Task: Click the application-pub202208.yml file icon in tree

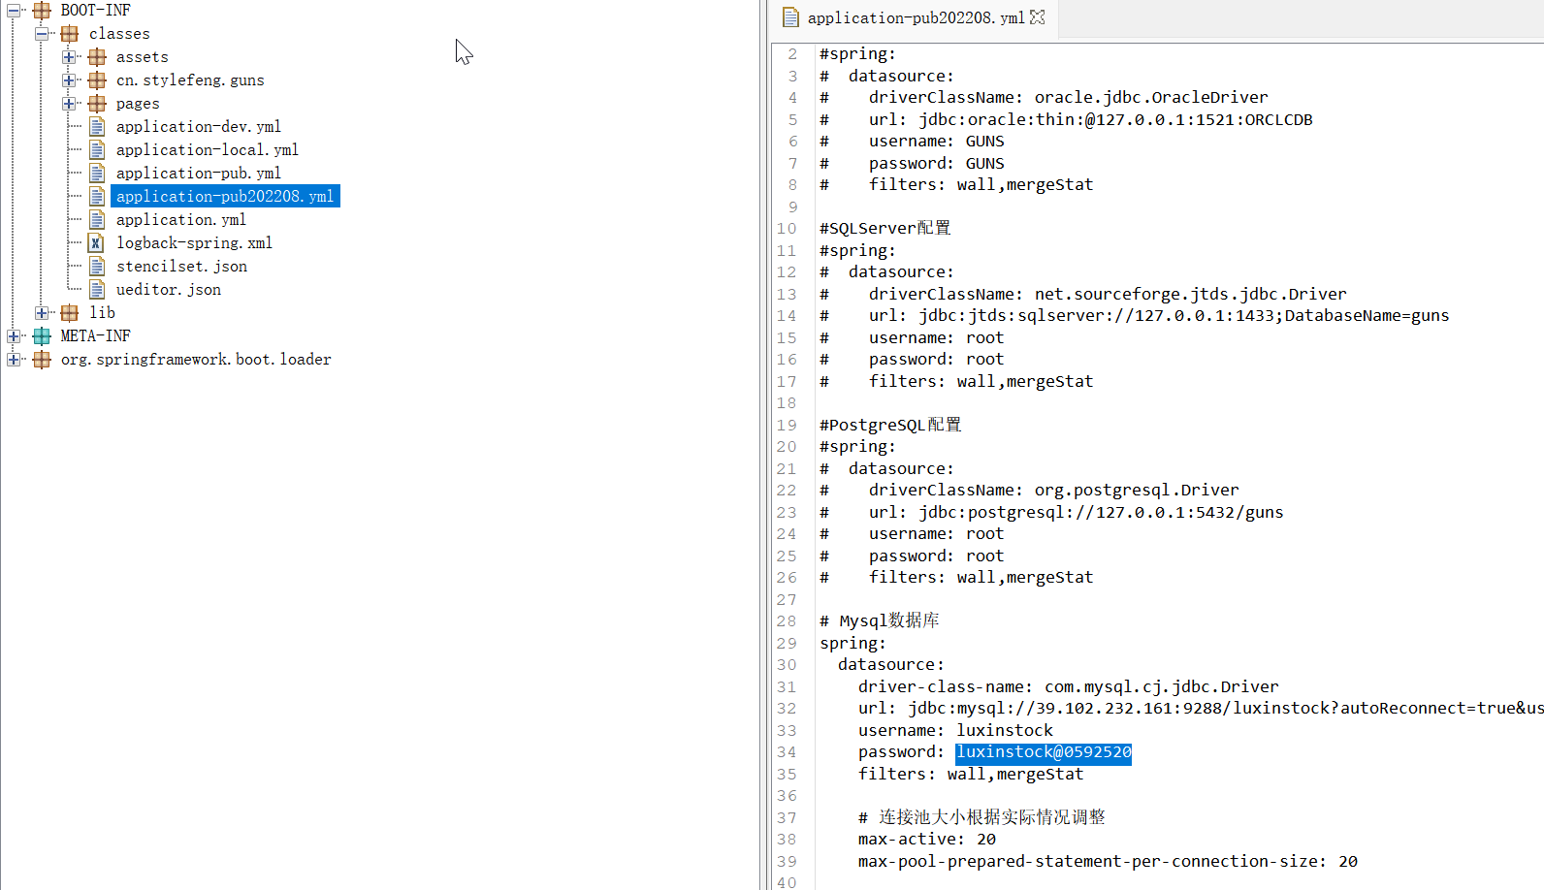Action: 97,197
